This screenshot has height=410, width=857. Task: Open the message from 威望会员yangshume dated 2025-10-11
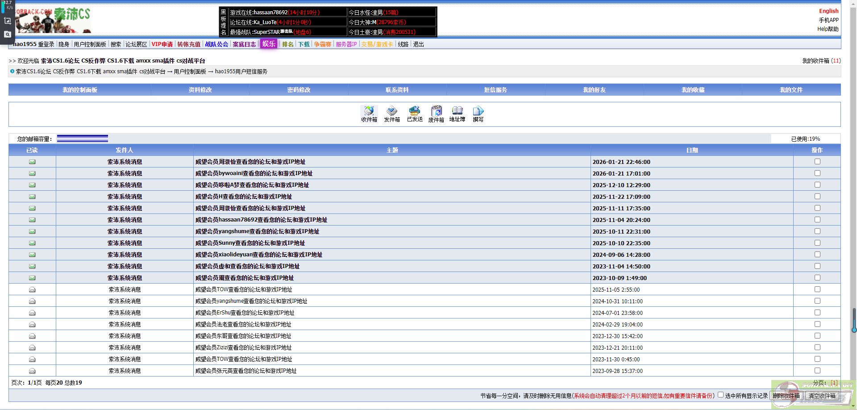[x=257, y=231]
